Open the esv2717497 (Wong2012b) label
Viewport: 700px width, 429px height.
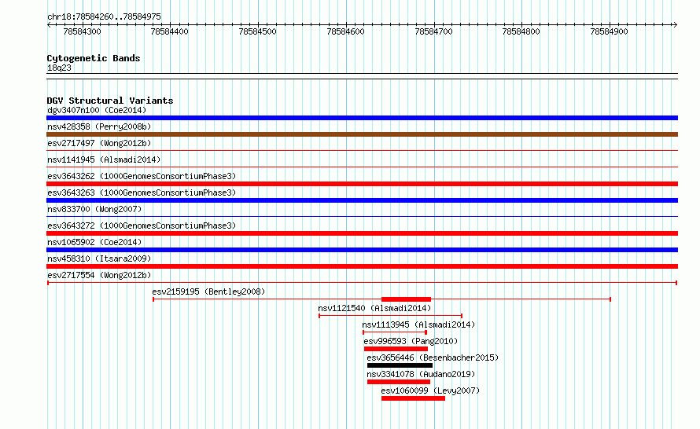tap(99, 143)
